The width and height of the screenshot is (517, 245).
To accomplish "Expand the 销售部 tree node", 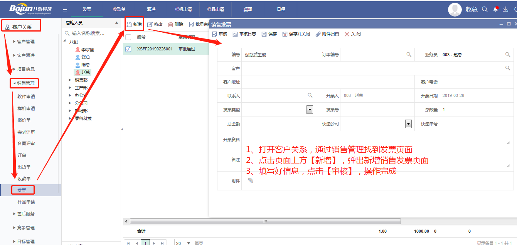I will coord(70,80).
